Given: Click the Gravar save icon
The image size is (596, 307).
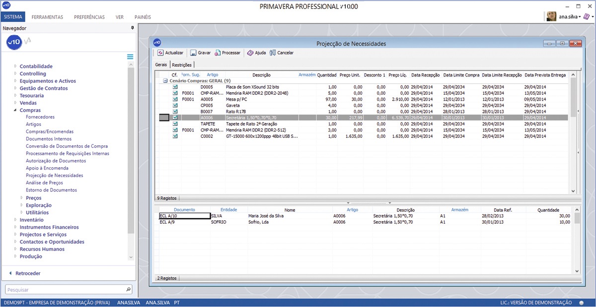Looking at the screenshot, I should (193, 53).
